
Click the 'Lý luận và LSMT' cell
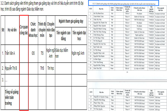[x=139, y=69]
